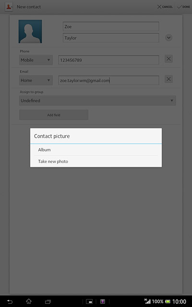Open recent apps from navigation bar
Image resolution: width=192 pixels, height=307 pixels.
point(48,302)
